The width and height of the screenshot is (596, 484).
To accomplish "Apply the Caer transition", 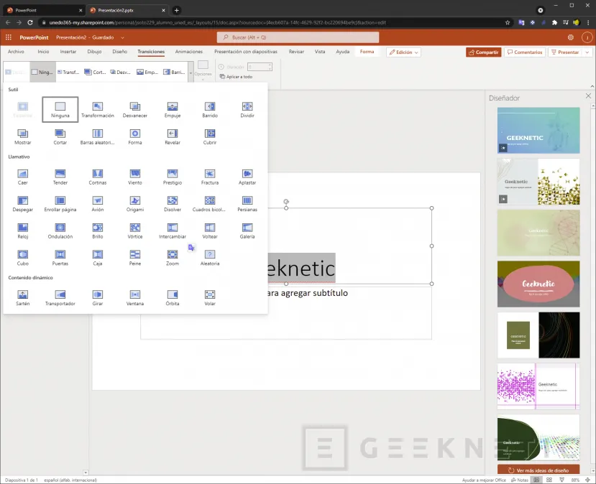I will click(x=23, y=177).
